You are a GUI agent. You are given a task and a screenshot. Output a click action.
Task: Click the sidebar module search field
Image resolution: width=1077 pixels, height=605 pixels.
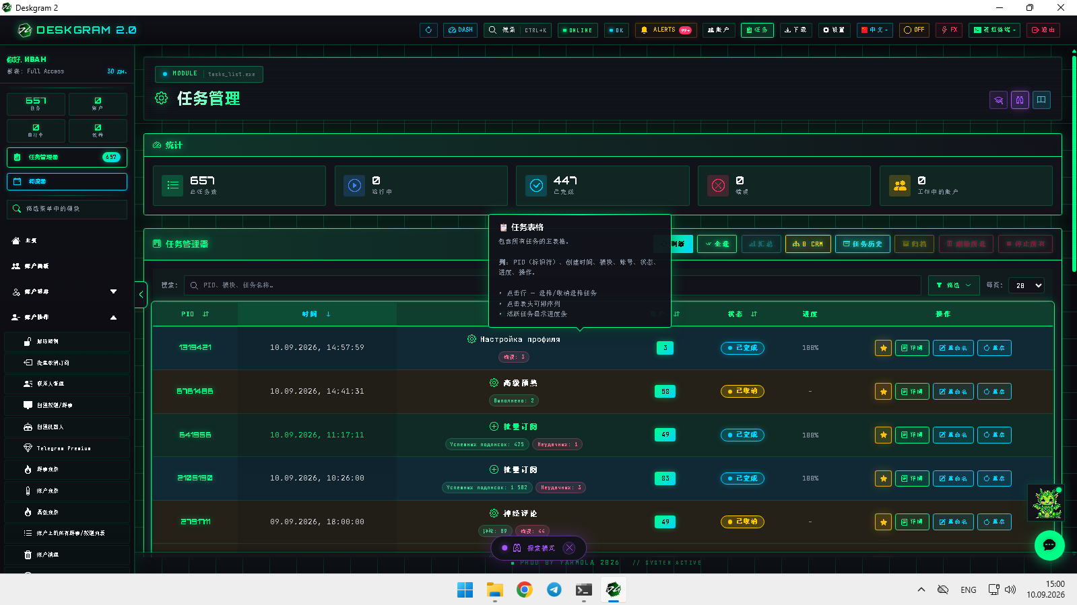click(x=67, y=209)
